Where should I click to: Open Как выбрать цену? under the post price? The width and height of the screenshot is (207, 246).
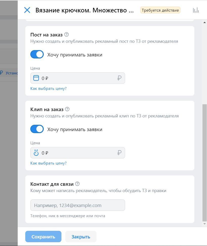[x=48, y=88]
